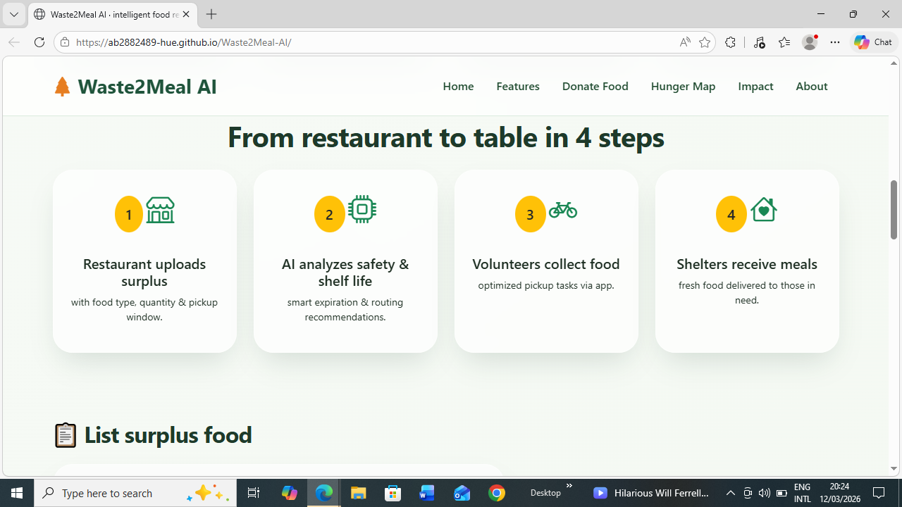Go back using the browser back arrow
Viewport: 902px width, 507px height.
[x=14, y=42]
